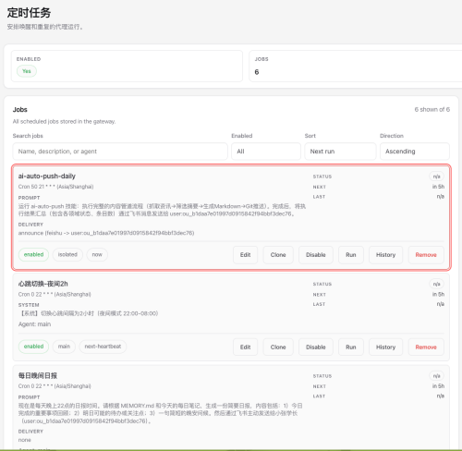The width and height of the screenshot is (462, 451).
Task: Click the n/a status badge of 每日晚间日报
Action: point(436,376)
